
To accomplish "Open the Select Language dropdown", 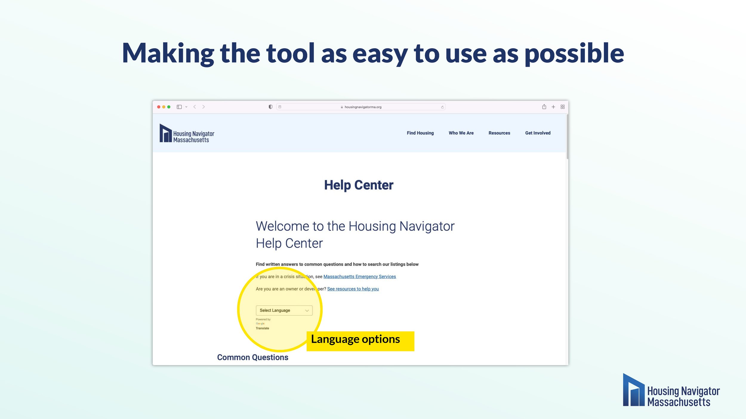I will 283,310.
